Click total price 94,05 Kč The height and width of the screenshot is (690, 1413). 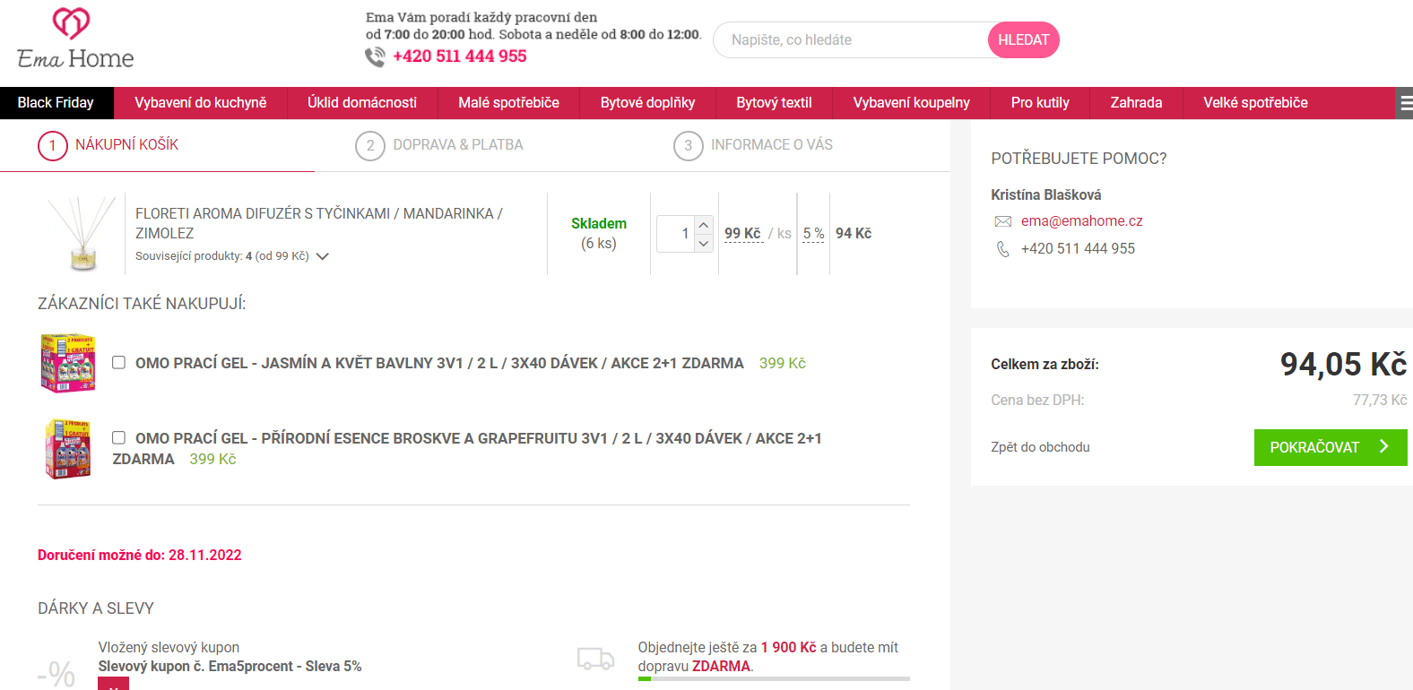[x=1343, y=365]
